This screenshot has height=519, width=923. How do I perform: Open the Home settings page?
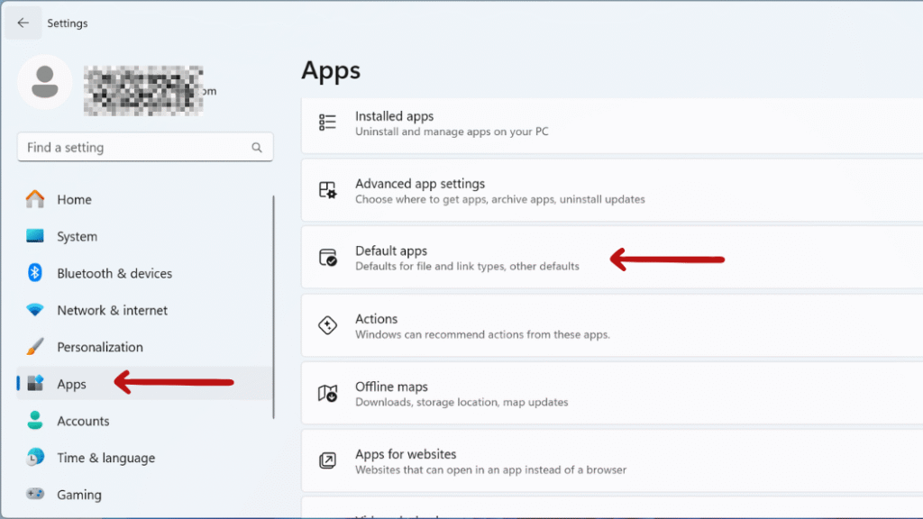[145, 199]
